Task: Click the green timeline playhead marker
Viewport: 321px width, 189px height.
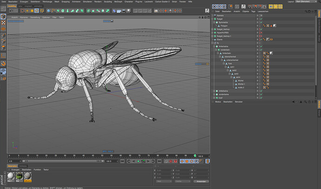Action: [x=195, y=156]
